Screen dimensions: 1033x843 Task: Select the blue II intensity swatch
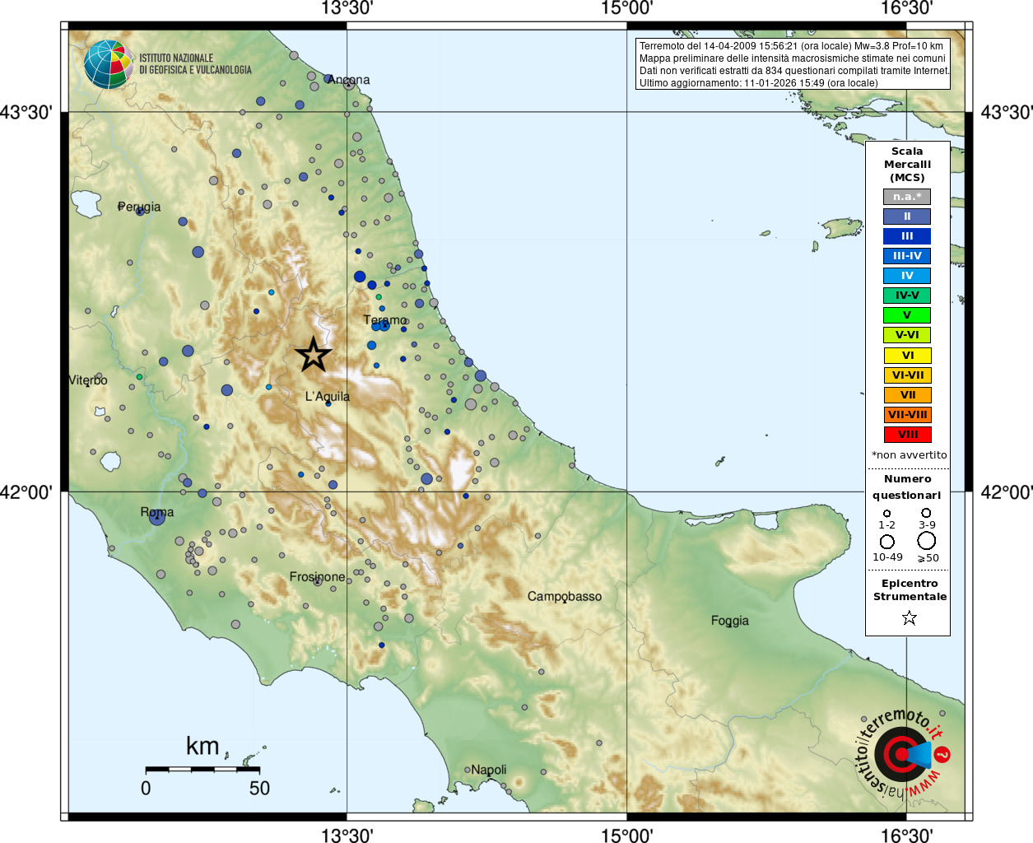tap(907, 217)
